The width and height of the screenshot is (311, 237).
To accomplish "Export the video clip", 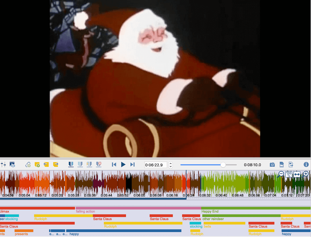I will coord(291,165).
